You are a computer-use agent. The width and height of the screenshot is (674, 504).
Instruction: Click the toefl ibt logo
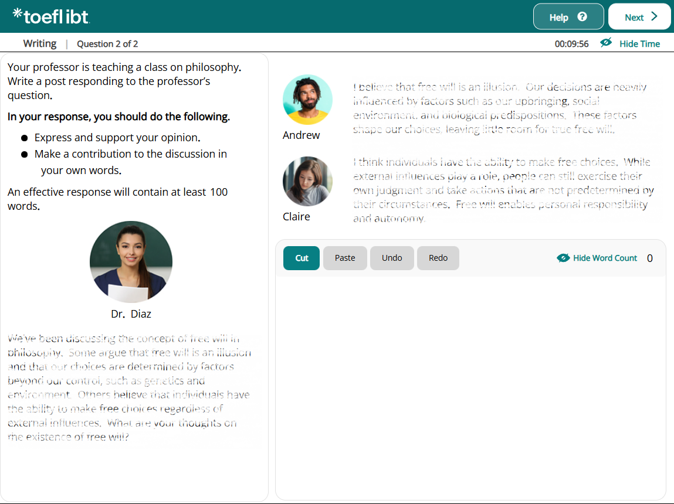coord(51,16)
